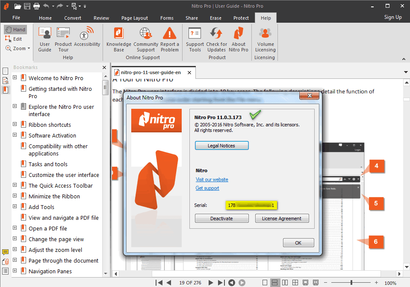Open the Attachments pane icon

pyautogui.click(x=5, y=262)
